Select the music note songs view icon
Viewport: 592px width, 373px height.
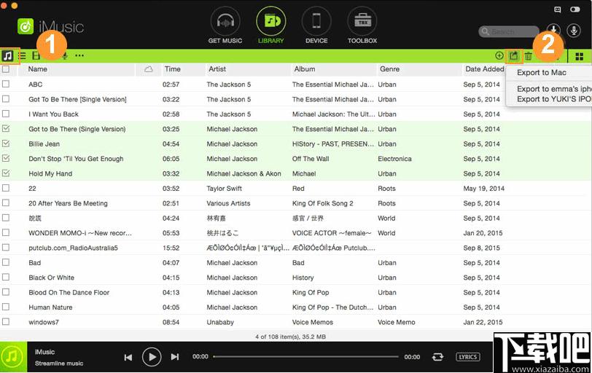coord(7,56)
